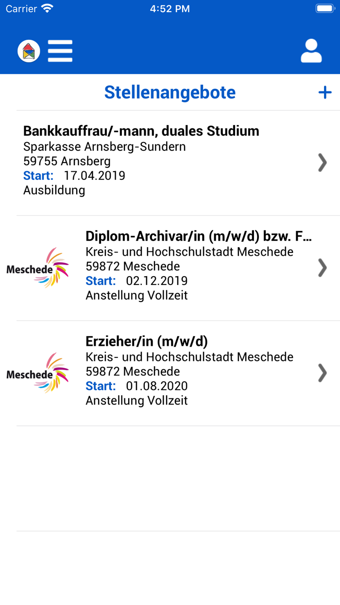Expand the Erzieher/in job entry chevron
340x605 pixels.
coord(323,373)
